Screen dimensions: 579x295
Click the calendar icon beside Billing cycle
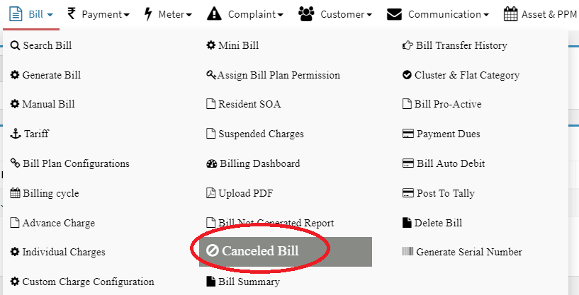click(15, 193)
